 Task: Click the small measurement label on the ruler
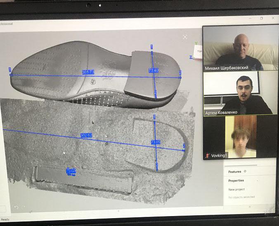[71, 171]
